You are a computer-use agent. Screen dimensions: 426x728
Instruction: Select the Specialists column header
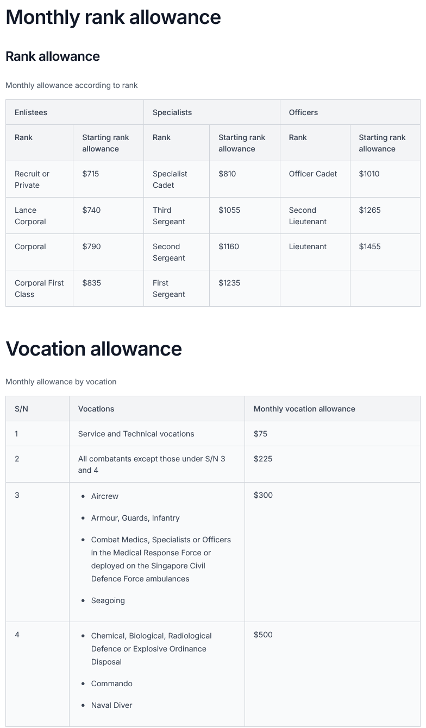coord(172,112)
